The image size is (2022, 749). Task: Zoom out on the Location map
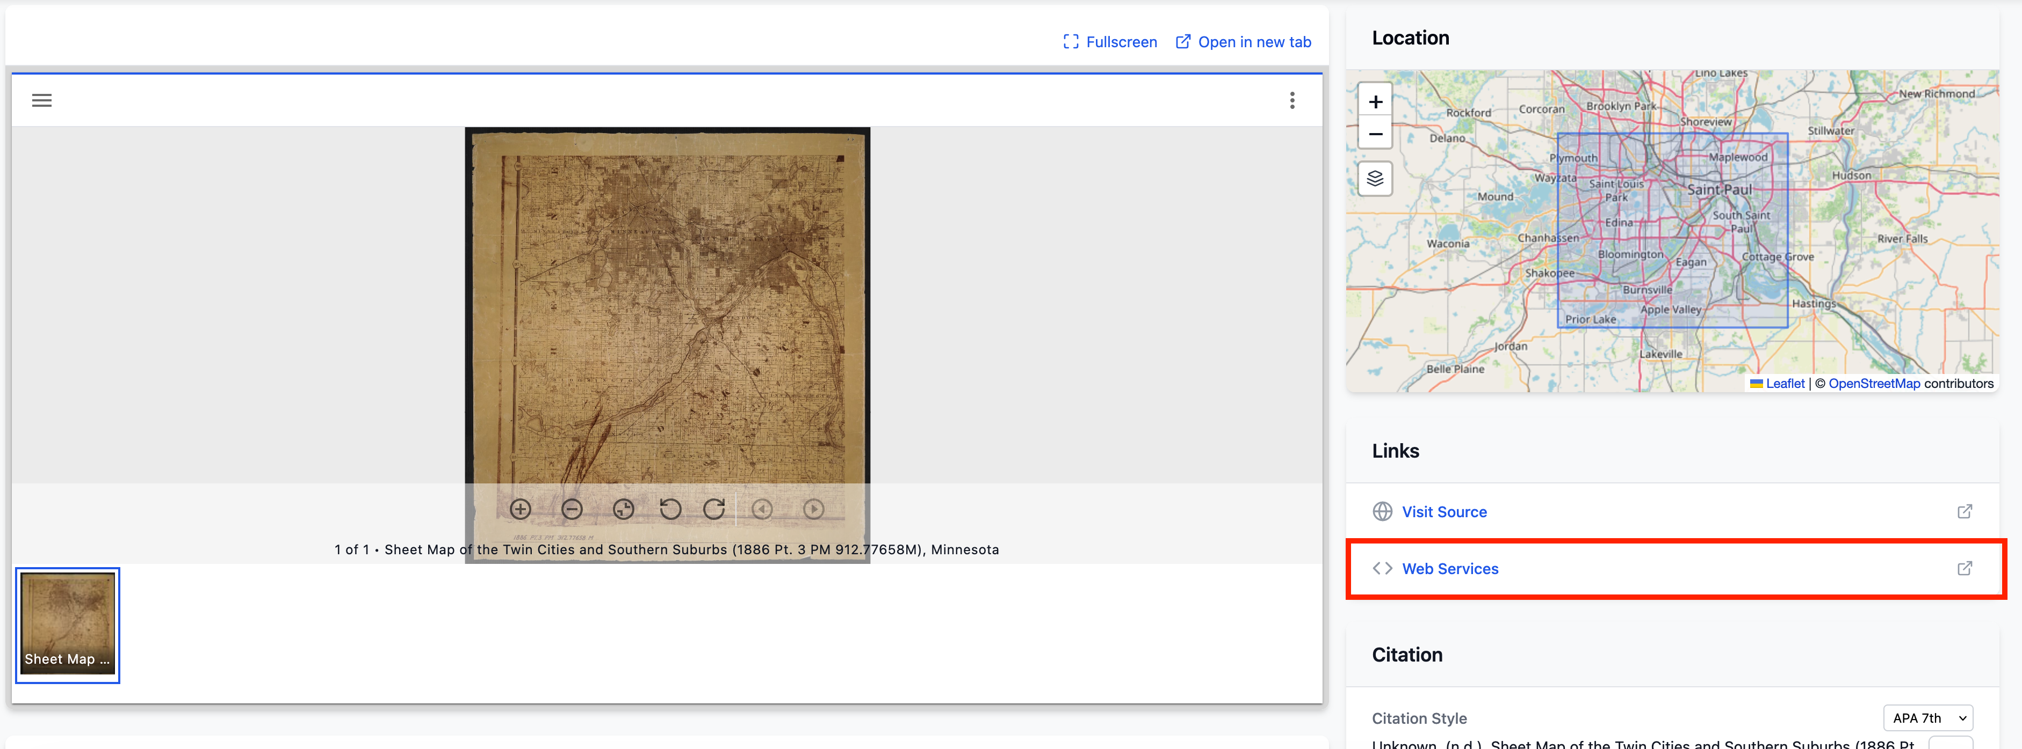(x=1375, y=134)
